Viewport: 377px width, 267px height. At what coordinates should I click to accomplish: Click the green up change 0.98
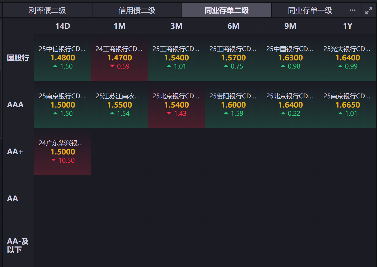(291, 66)
